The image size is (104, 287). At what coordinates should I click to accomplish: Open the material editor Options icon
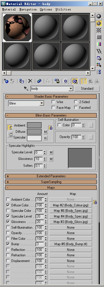coord(99,58)
